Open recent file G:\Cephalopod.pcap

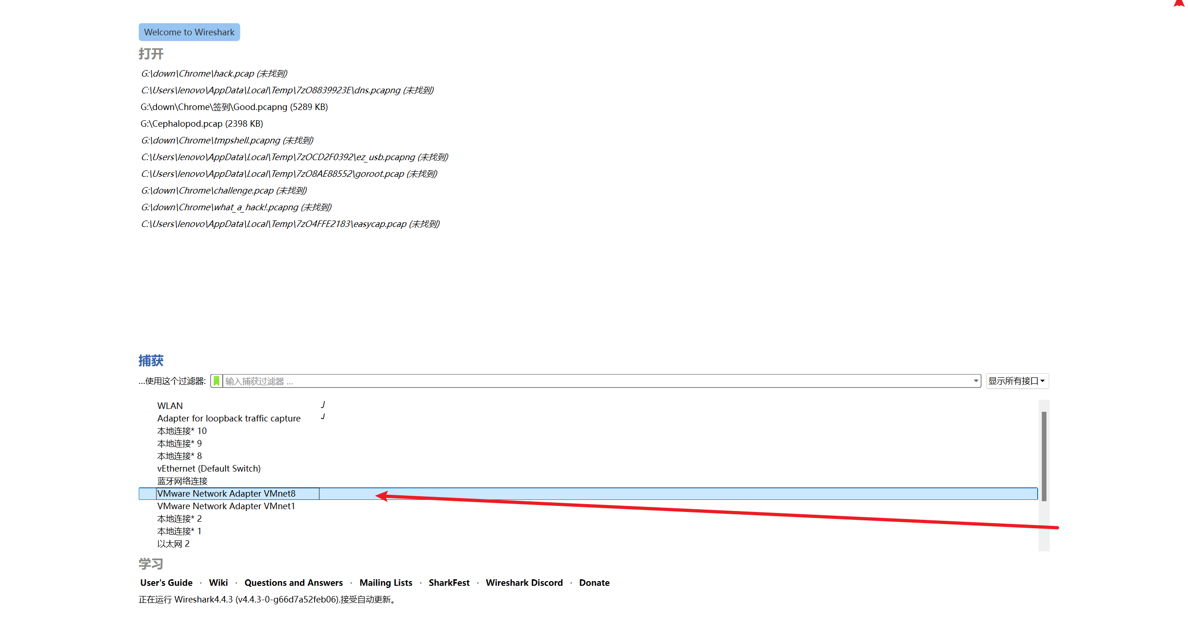[202, 123]
